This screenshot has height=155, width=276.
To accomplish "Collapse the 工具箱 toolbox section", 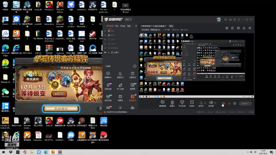I will tap(135, 66).
